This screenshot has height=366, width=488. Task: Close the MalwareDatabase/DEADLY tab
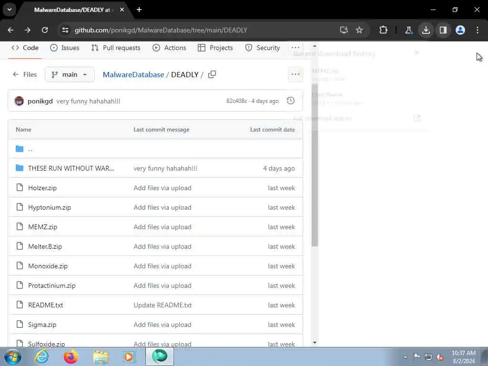coord(122,10)
